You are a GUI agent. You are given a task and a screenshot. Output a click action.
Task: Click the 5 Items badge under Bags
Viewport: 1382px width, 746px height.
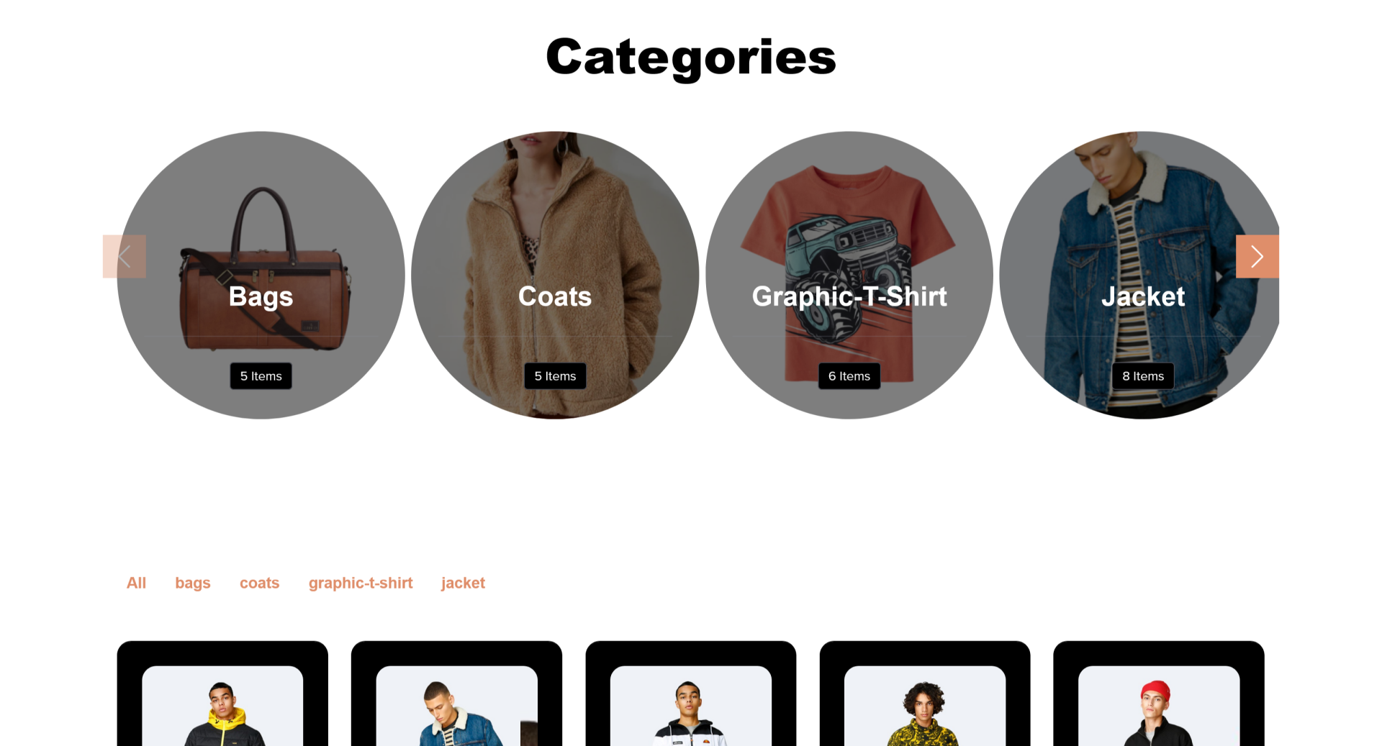coord(261,376)
